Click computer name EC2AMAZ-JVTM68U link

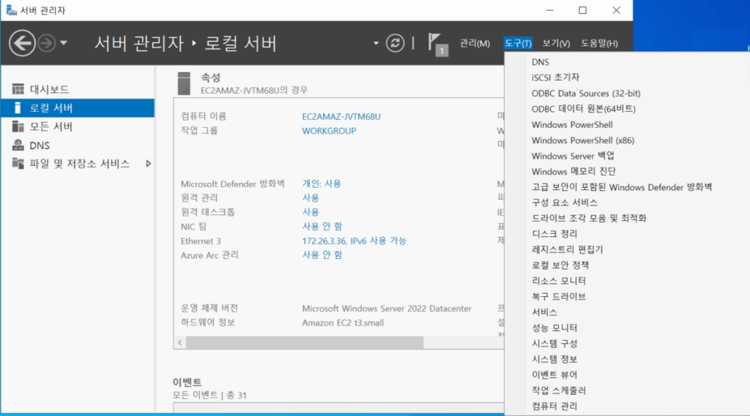tap(341, 116)
